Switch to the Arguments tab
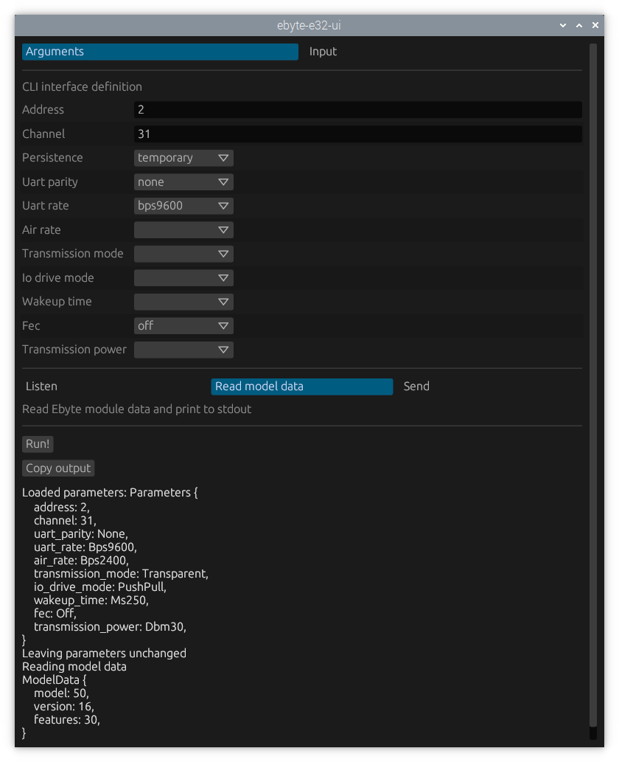This screenshot has height=762, width=619. (x=160, y=52)
